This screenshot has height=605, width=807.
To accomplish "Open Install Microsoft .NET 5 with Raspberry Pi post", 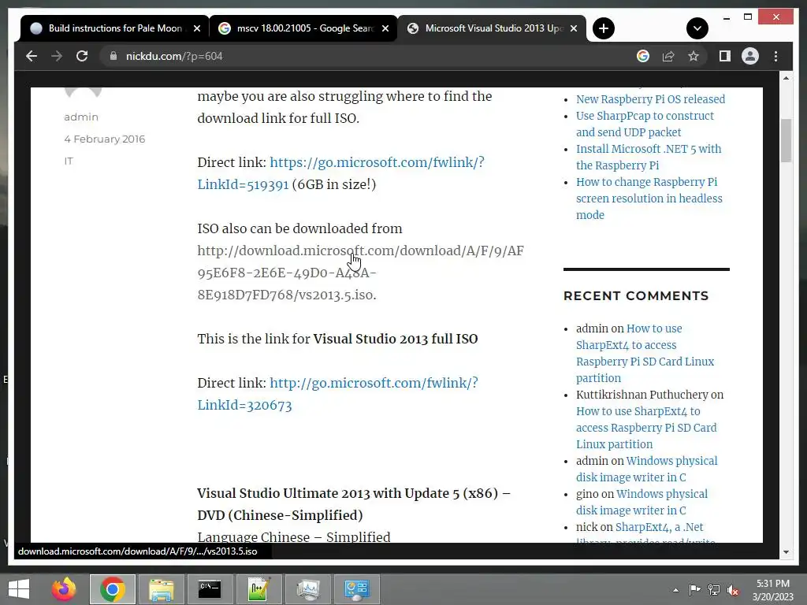I will [649, 157].
